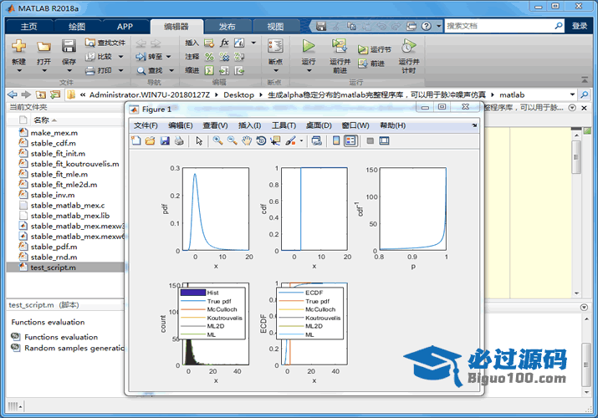Click the Run Section (运行节) icon

click(362, 49)
